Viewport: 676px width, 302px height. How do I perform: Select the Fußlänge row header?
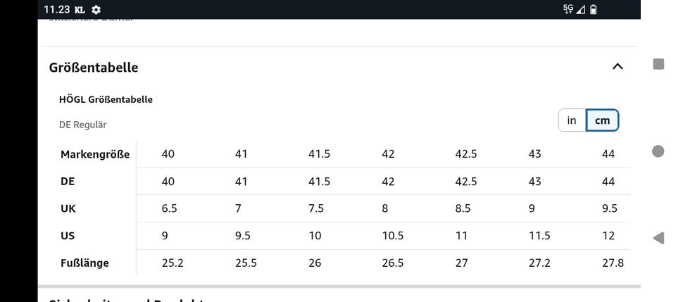click(85, 263)
